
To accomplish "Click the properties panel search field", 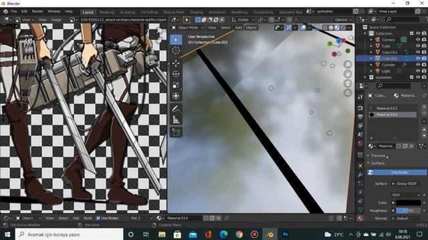I will pos(393,86).
